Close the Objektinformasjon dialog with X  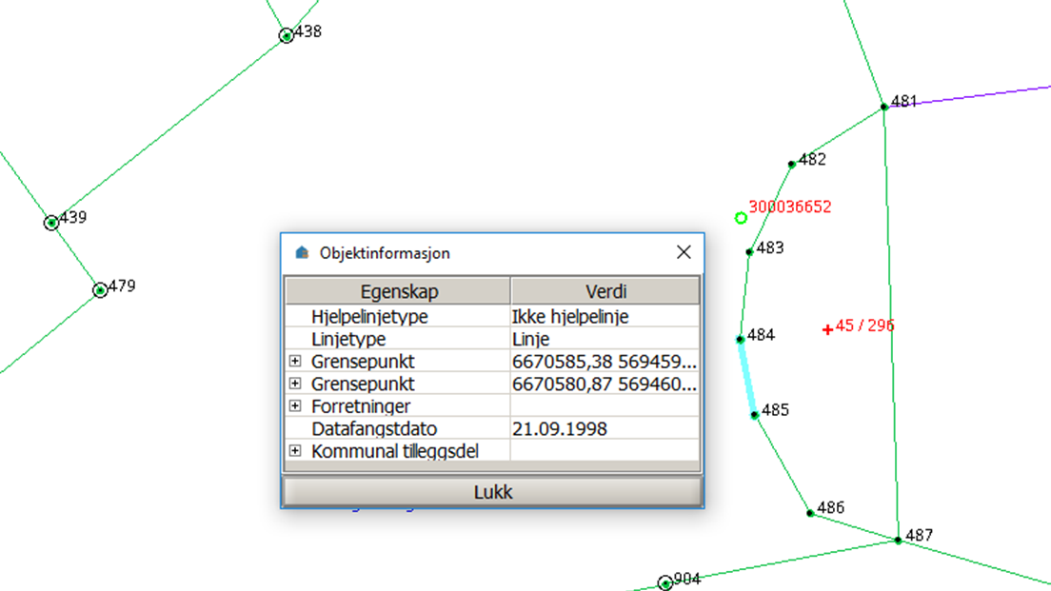683,252
